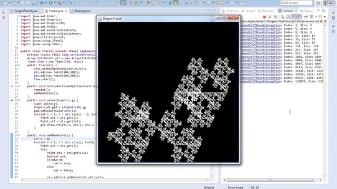
Task: Open the Declaration view tab
Action: (266, 10)
